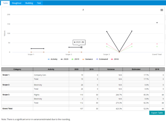166x123 pixels.
Task: Click the Category column header
Action: (17, 69)
